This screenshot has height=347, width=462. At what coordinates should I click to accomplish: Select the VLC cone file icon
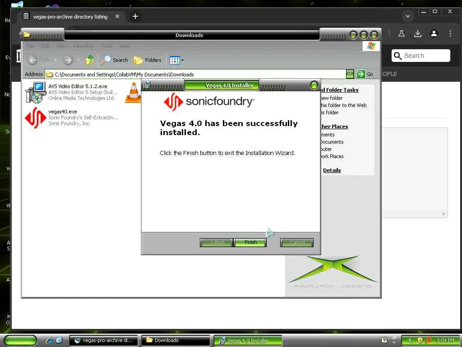coord(133,92)
